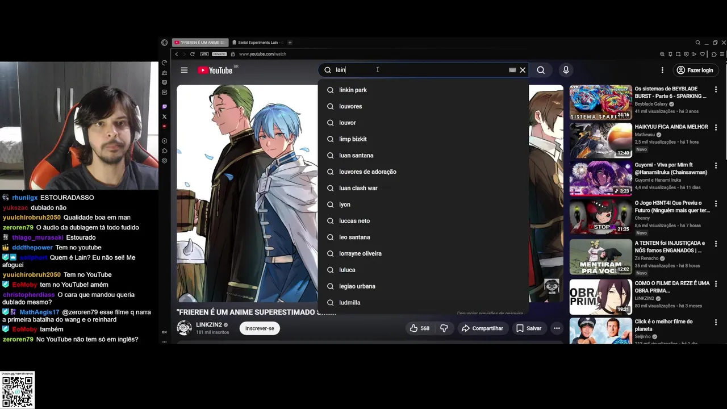The image size is (727, 409).
Task: Open the Easy Setup lines icon
Action: (722, 54)
